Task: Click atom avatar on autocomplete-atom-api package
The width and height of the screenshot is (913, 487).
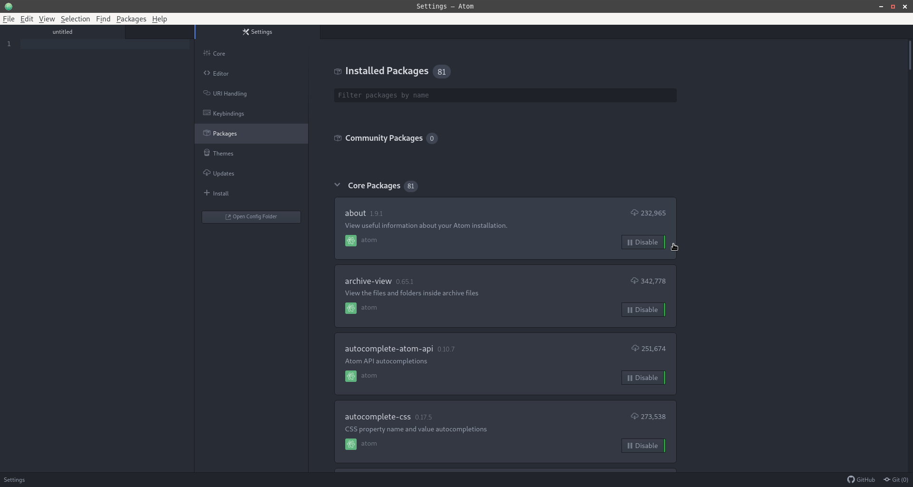Action: (351, 376)
